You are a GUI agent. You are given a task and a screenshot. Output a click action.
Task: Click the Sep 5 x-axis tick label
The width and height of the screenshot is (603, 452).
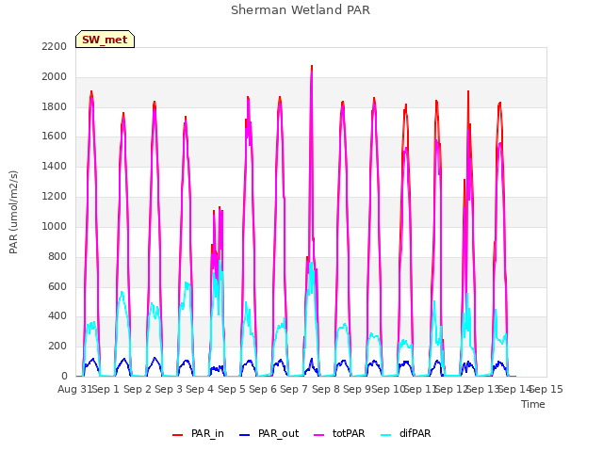[x=232, y=389]
